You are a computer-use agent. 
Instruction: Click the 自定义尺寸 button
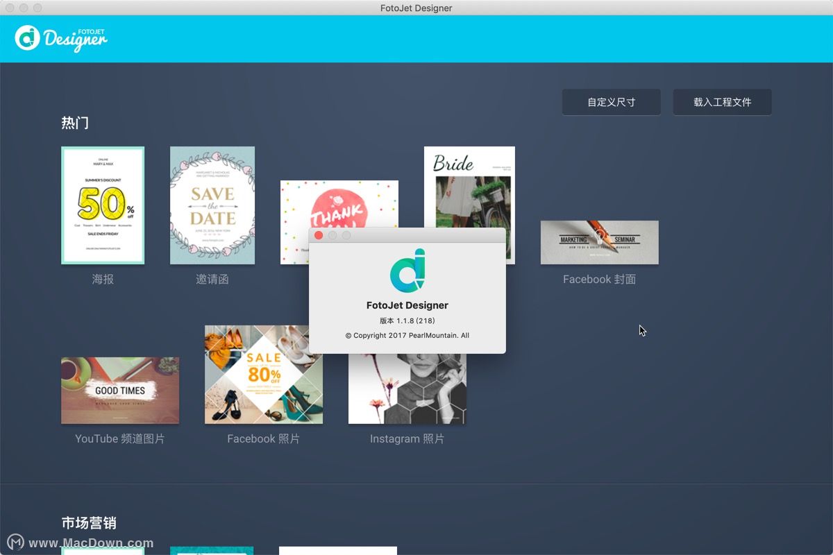[612, 102]
